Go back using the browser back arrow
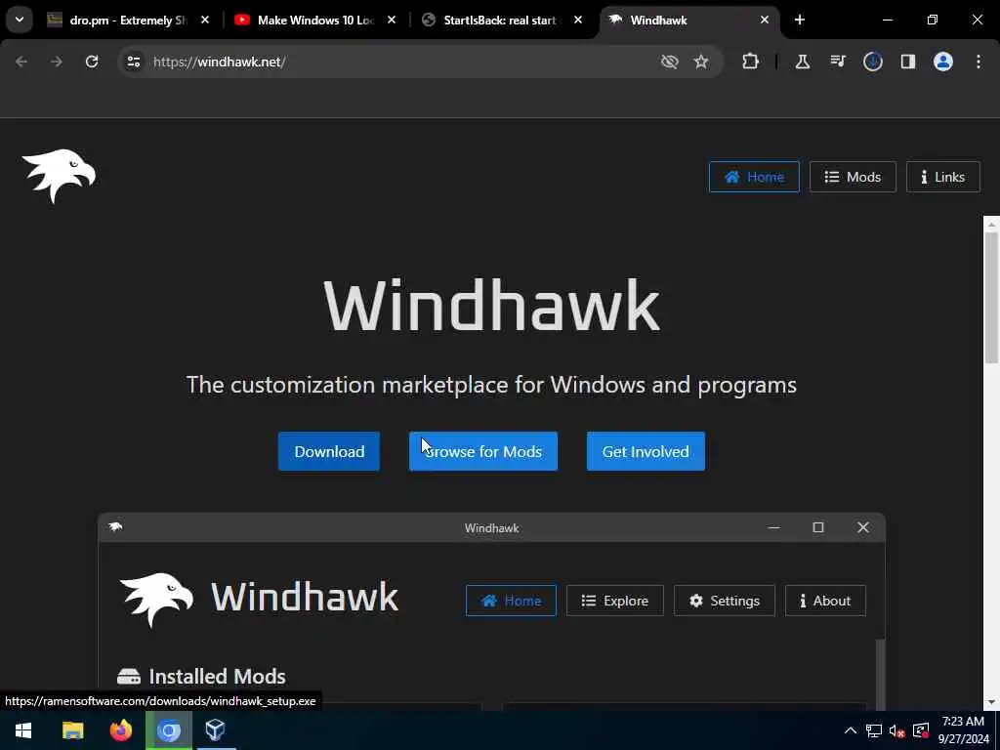This screenshot has width=1000, height=750. (x=21, y=62)
